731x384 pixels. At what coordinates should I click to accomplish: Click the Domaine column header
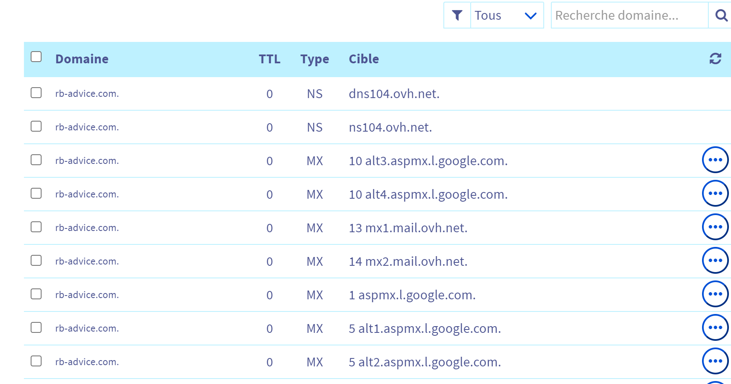click(82, 59)
